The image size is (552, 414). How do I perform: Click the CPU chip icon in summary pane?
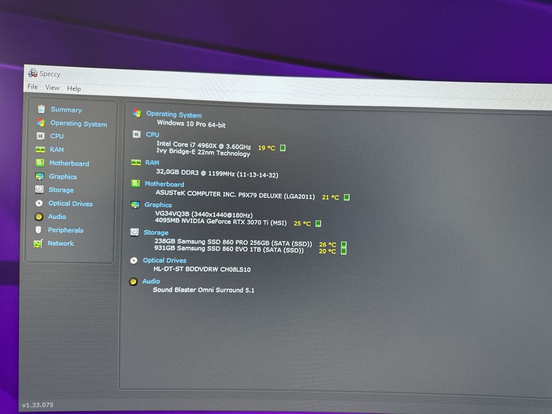136,134
